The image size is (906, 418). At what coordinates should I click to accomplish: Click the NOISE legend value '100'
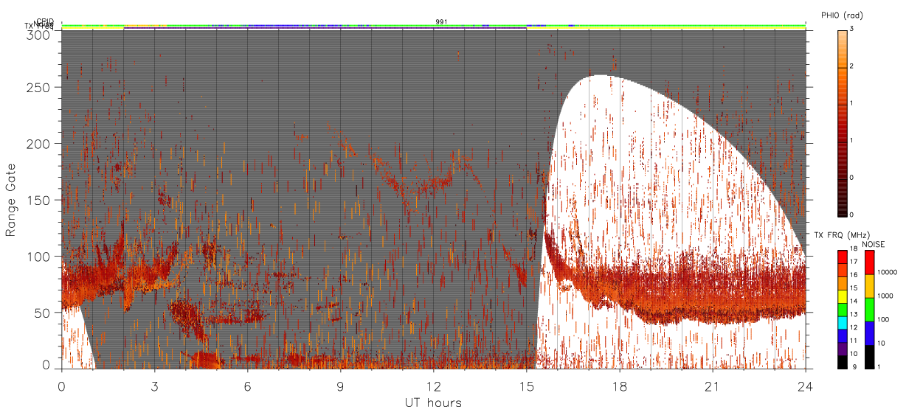click(x=883, y=319)
